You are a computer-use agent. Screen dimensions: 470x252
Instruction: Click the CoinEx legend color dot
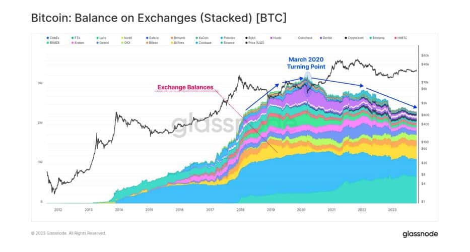coord(48,38)
